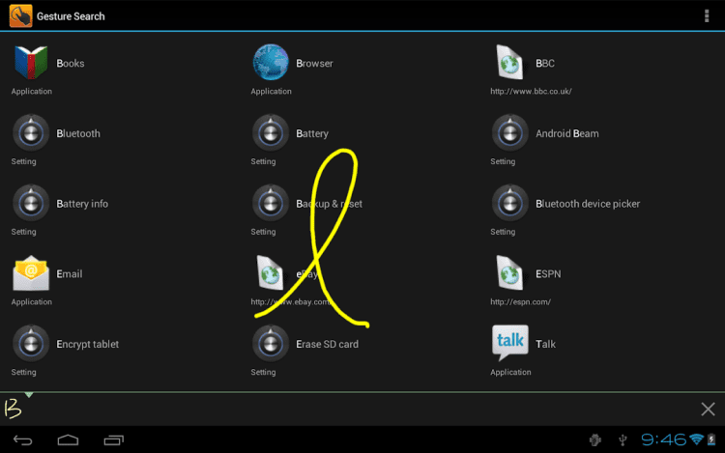
Task: Launch the Talk app icon
Action: 510,343
